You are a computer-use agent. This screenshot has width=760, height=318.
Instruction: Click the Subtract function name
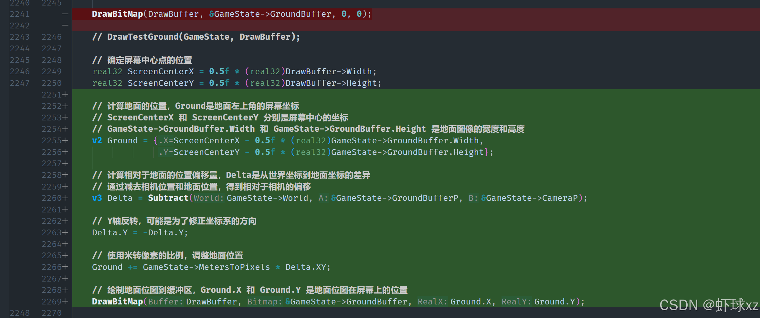(x=168, y=198)
